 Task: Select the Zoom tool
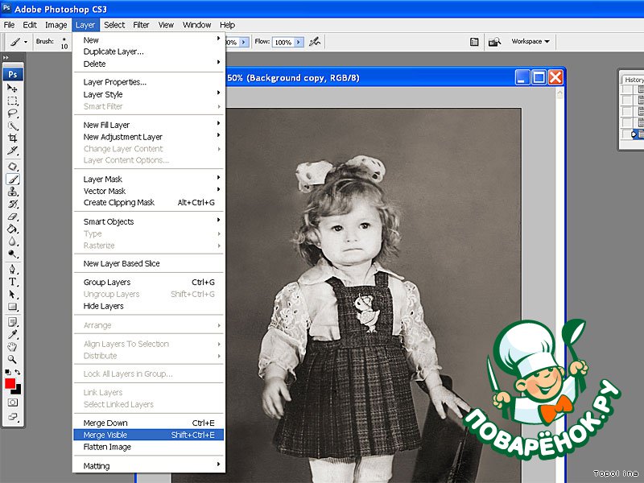[13, 359]
